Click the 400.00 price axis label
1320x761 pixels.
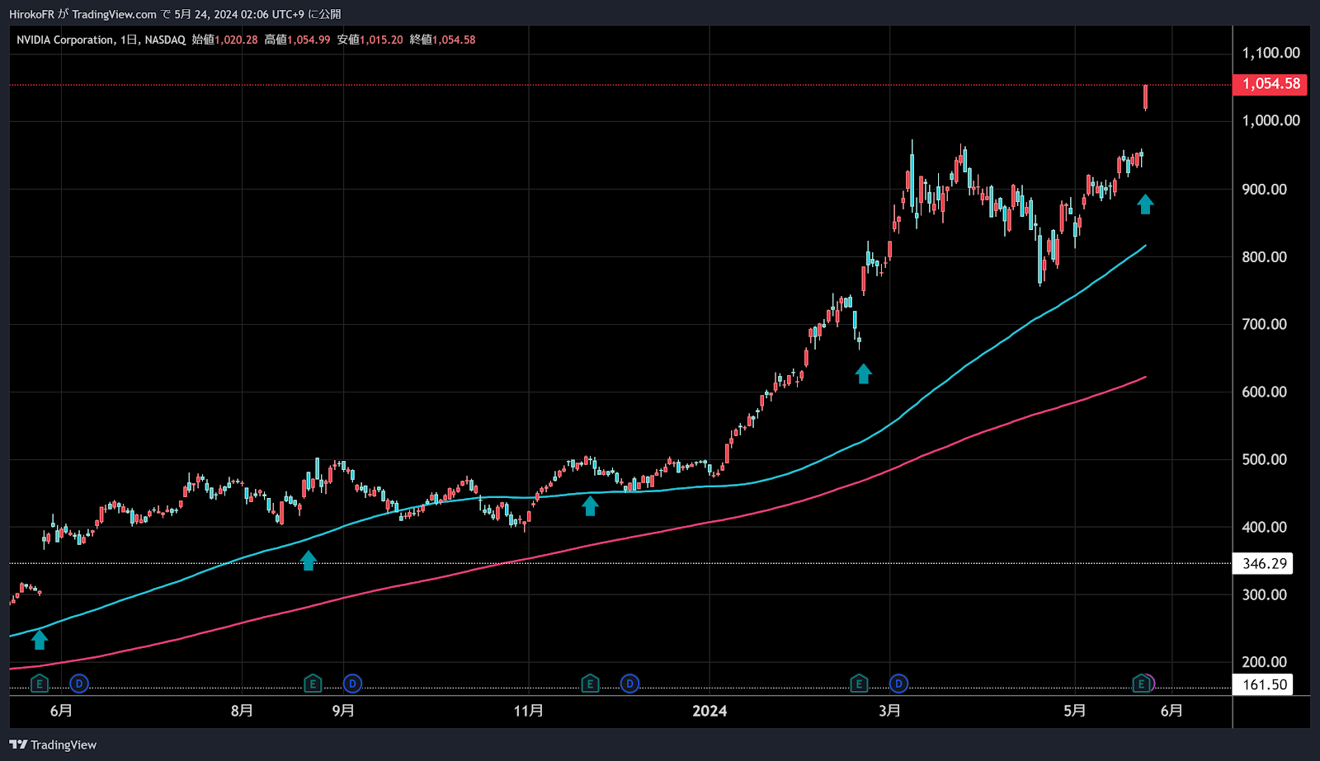coord(1264,528)
